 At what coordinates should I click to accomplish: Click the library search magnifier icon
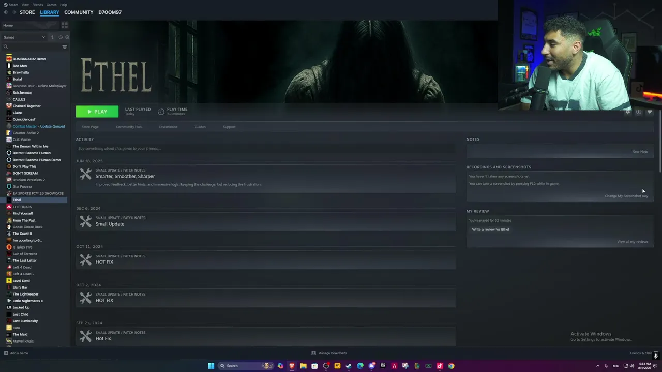click(6, 47)
